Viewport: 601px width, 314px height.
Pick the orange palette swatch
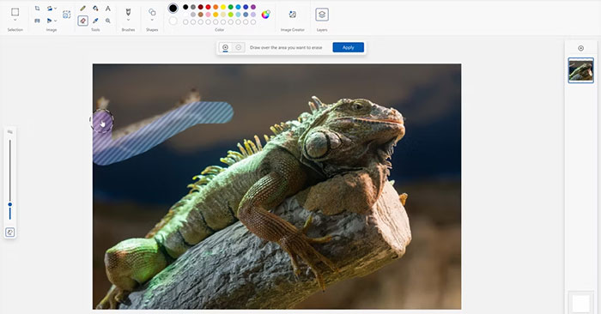(216, 7)
